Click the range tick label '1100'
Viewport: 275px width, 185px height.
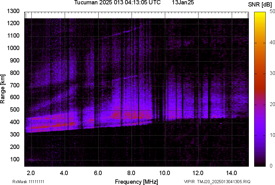click(13, 36)
